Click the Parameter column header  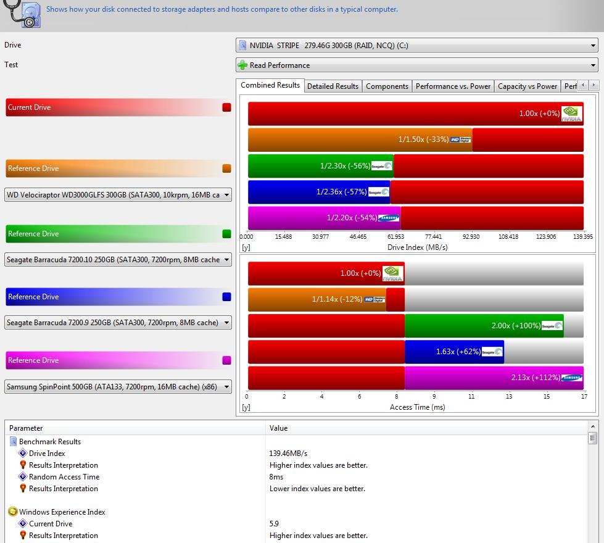(x=135, y=428)
